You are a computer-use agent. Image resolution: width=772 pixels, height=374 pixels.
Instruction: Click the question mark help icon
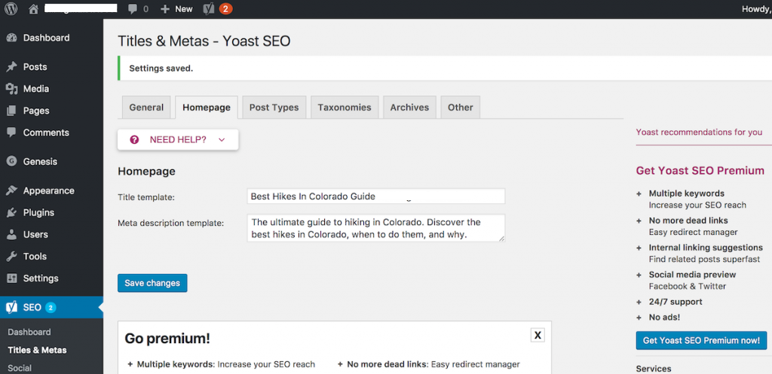pyautogui.click(x=134, y=139)
